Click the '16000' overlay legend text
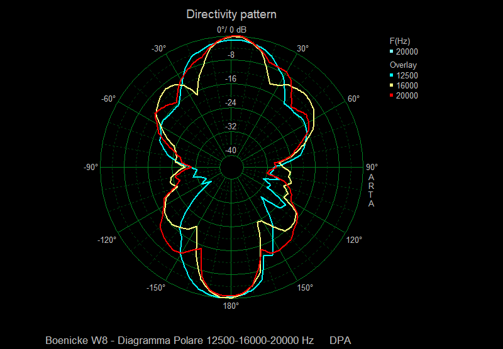 pos(407,85)
